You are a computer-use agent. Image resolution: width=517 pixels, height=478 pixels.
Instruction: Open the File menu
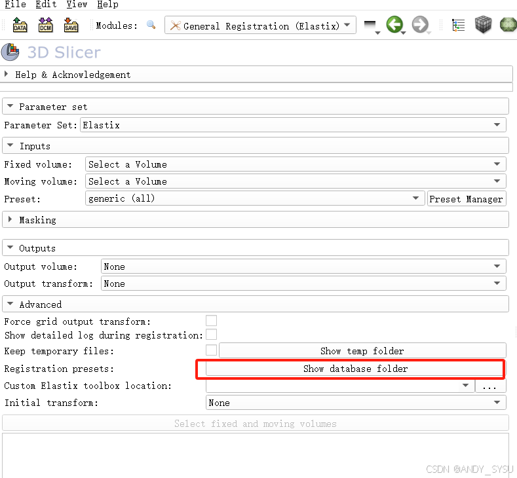coord(15,5)
